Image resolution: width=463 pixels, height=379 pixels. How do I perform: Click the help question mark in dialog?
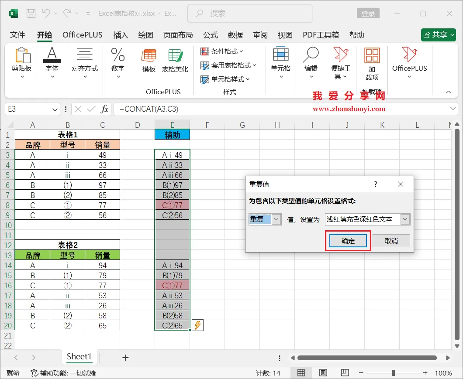pyautogui.click(x=376, y=184)
